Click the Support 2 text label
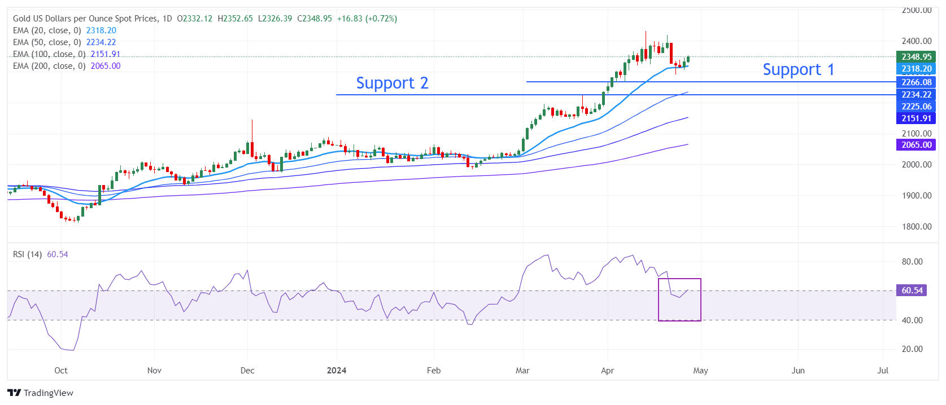946x405 pixels. [x=392, y=83]
